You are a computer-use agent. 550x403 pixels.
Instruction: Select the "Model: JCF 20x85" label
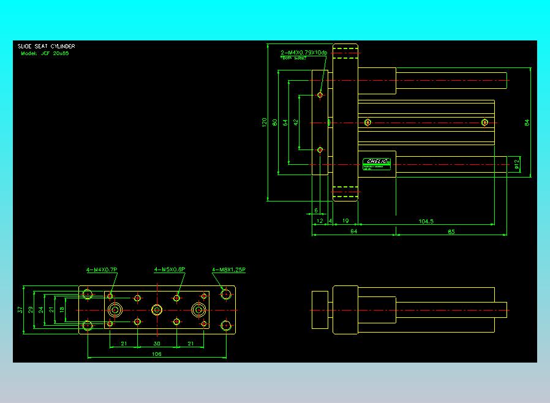tap(45, 54)
